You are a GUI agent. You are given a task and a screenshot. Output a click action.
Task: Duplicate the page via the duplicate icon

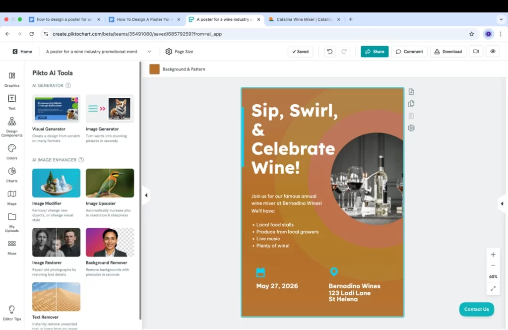point(411,104)
